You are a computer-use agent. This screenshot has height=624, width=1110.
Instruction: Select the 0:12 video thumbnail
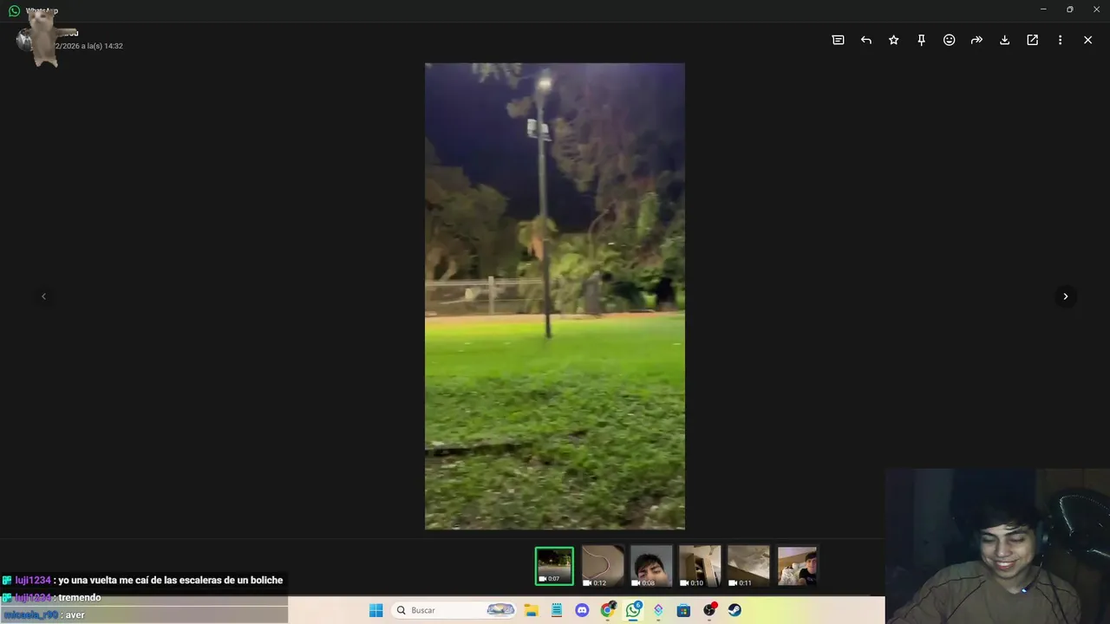[x=603, y=566]
